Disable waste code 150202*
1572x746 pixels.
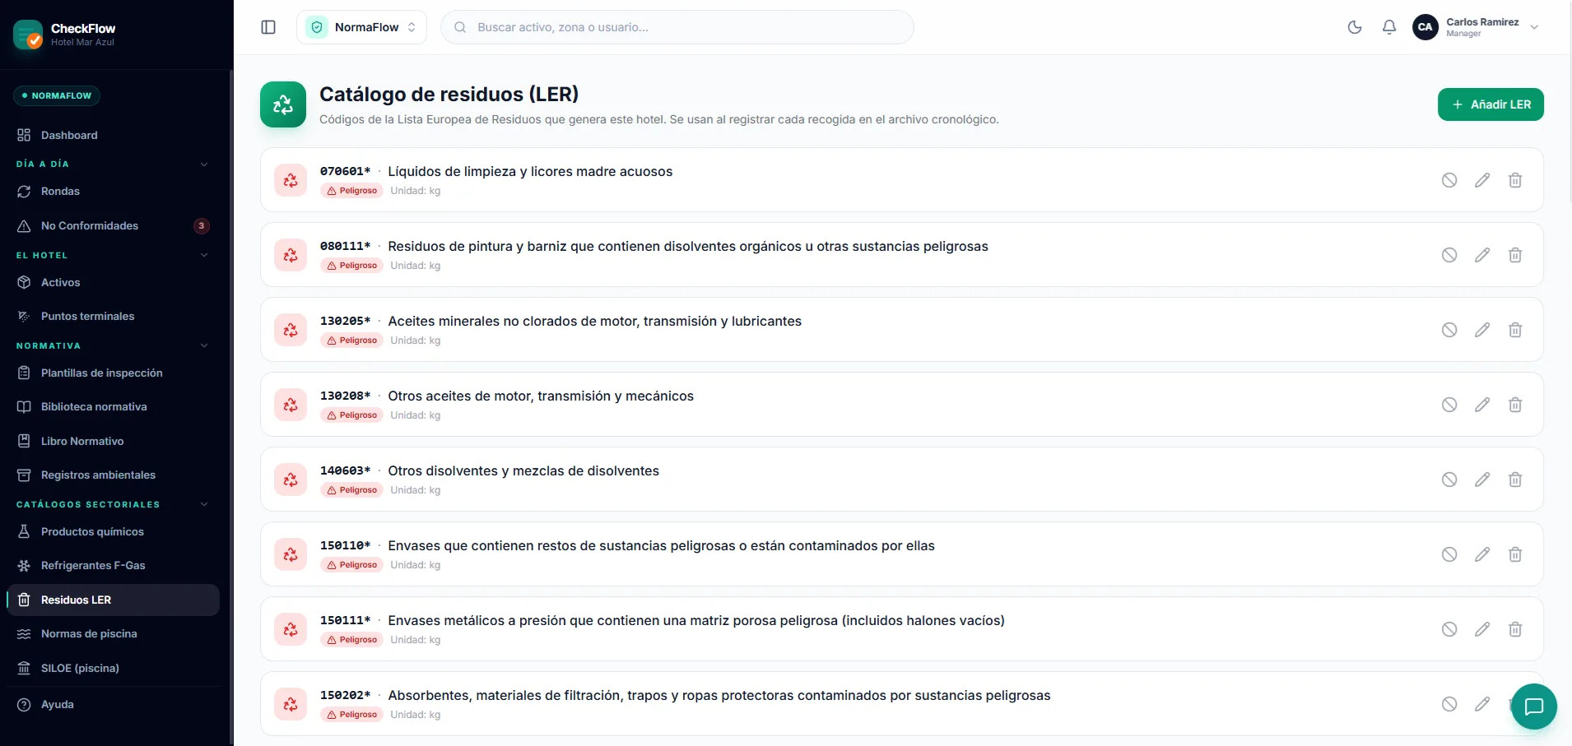(x=1449, y=704)
